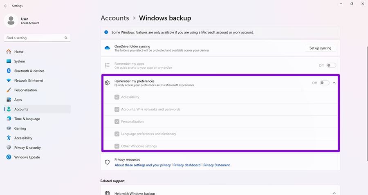Open Network & internet settings
The width and height of the screenshot is (368, 195).
click(x=37, y=81)
